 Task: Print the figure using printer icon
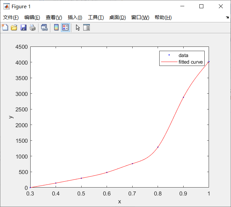click(33, 27)
